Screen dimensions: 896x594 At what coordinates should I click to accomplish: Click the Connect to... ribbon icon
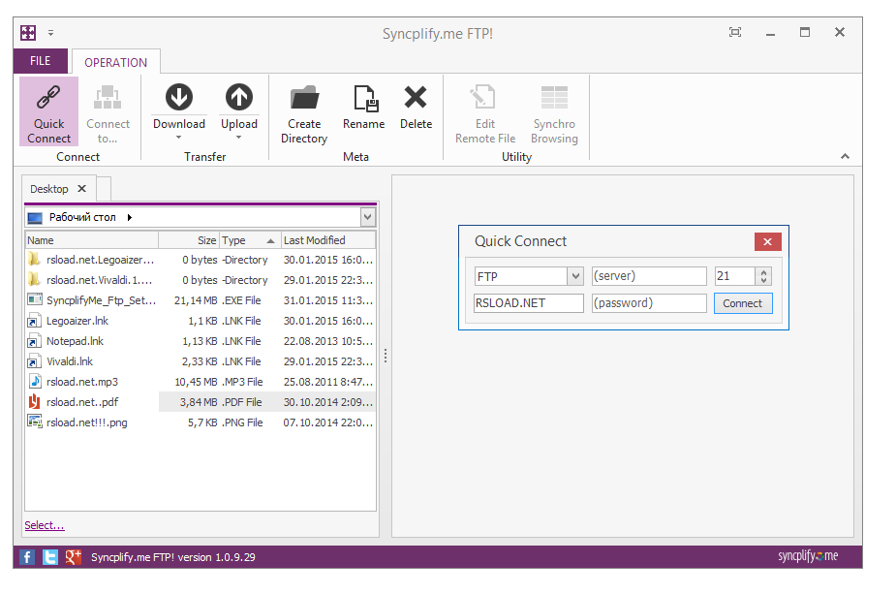pyautogui.click(x=108, y=97)
